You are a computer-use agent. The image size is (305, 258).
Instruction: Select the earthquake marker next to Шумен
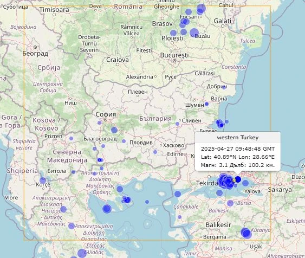click(207, 104)
